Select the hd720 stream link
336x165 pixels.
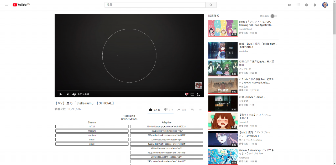(92, 127)
